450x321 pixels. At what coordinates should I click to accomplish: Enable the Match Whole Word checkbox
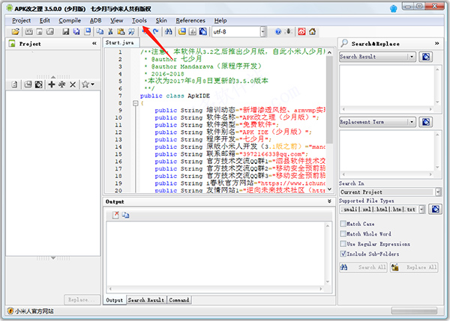coord(343,233)
